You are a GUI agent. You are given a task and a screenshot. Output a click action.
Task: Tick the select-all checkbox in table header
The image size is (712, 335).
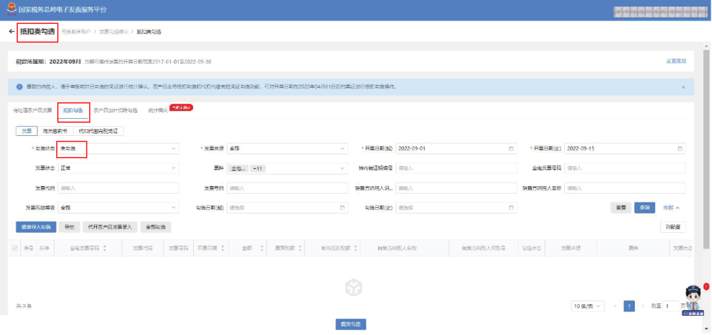click(15, 249)
